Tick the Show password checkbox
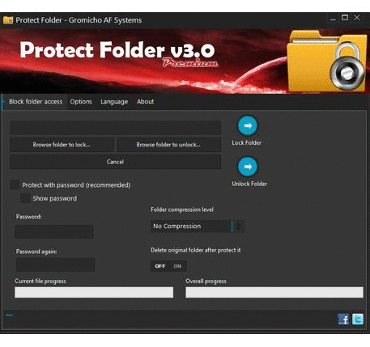The width and height of the screenshot is (370, 347). point(25,198)
